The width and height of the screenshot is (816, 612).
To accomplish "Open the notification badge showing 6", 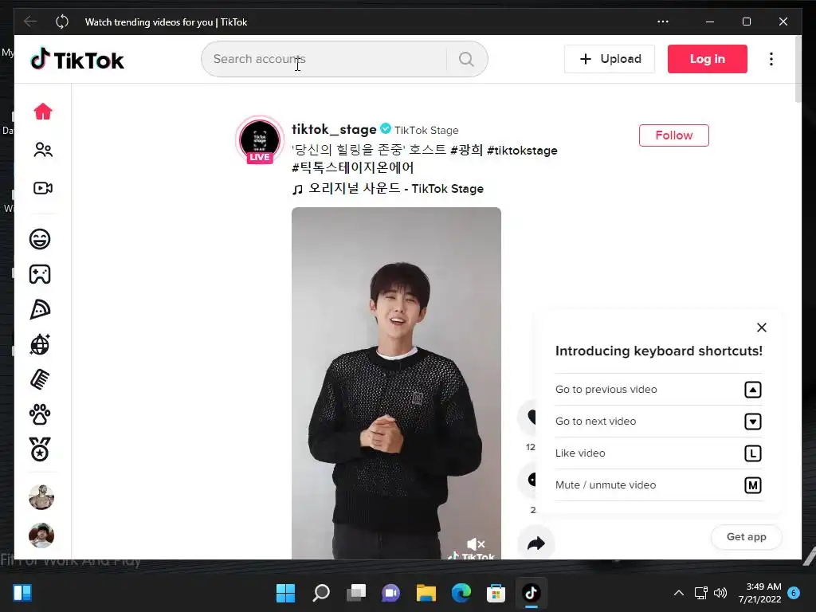I will click(794, 593).
